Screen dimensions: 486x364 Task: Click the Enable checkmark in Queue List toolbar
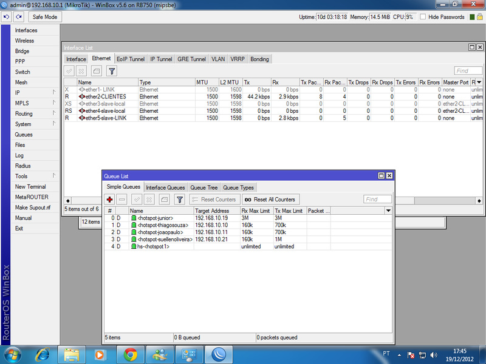click(x=137, y=200)
